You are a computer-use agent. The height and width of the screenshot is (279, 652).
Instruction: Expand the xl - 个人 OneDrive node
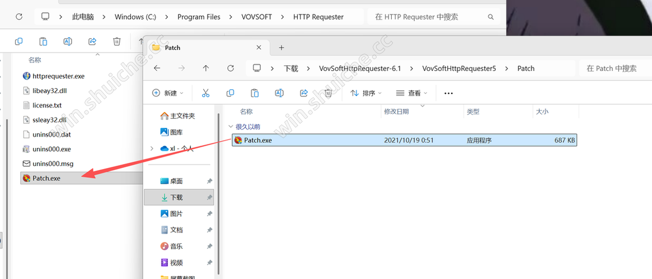click(x=152, y=148)
